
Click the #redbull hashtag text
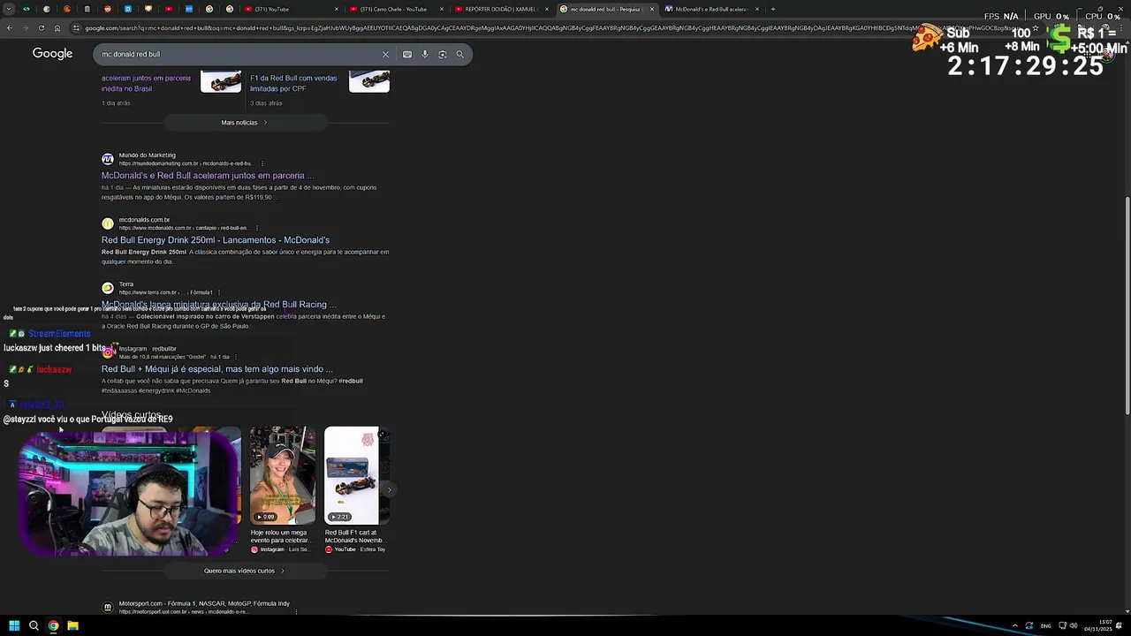351,382
